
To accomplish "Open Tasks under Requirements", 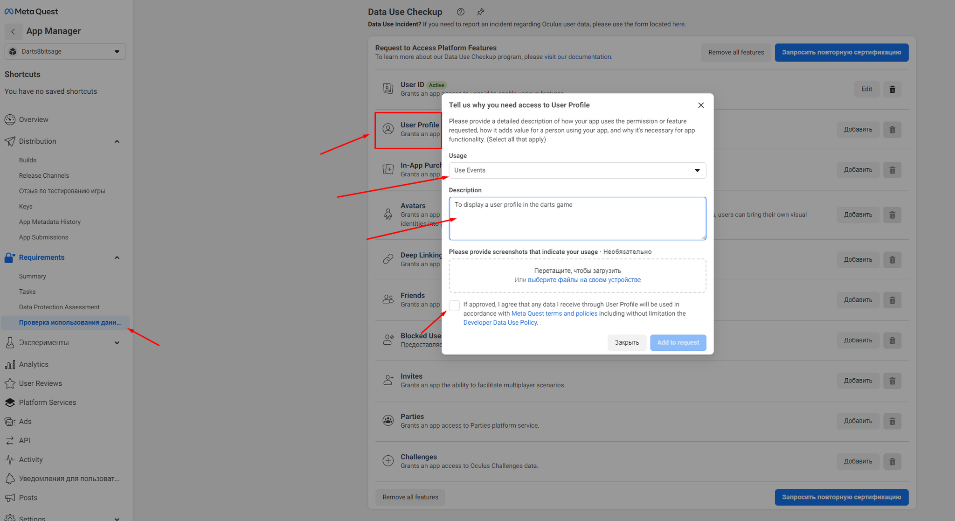I will 27,292.
